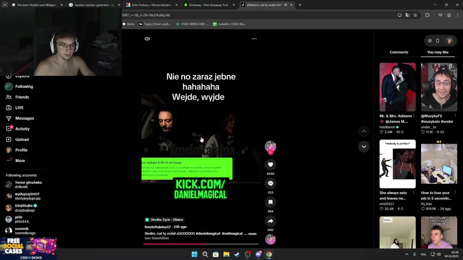463x260 pixels.
Task: Switch to Koło Fortuny browser tab
Action: tap(152, 5)
